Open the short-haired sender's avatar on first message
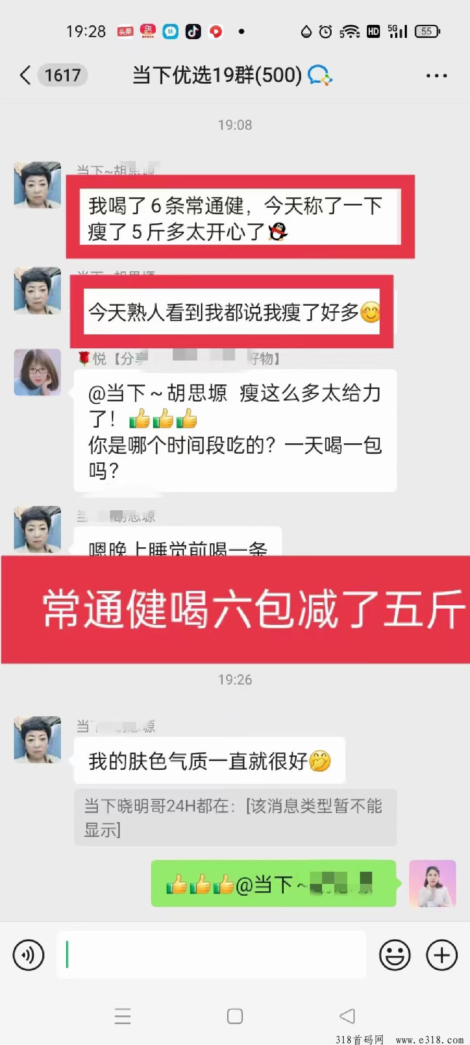470x1045 pixels. 37,185
